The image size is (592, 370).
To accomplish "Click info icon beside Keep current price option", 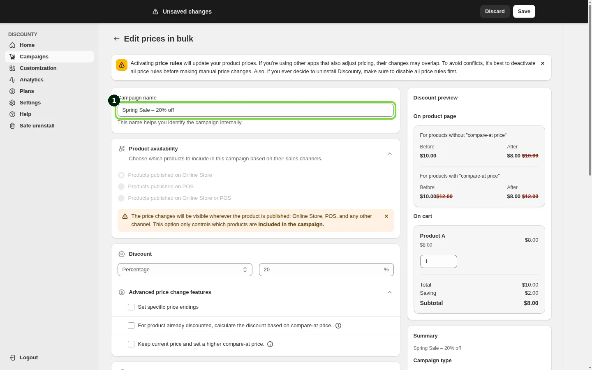I will tap(270, 344).
